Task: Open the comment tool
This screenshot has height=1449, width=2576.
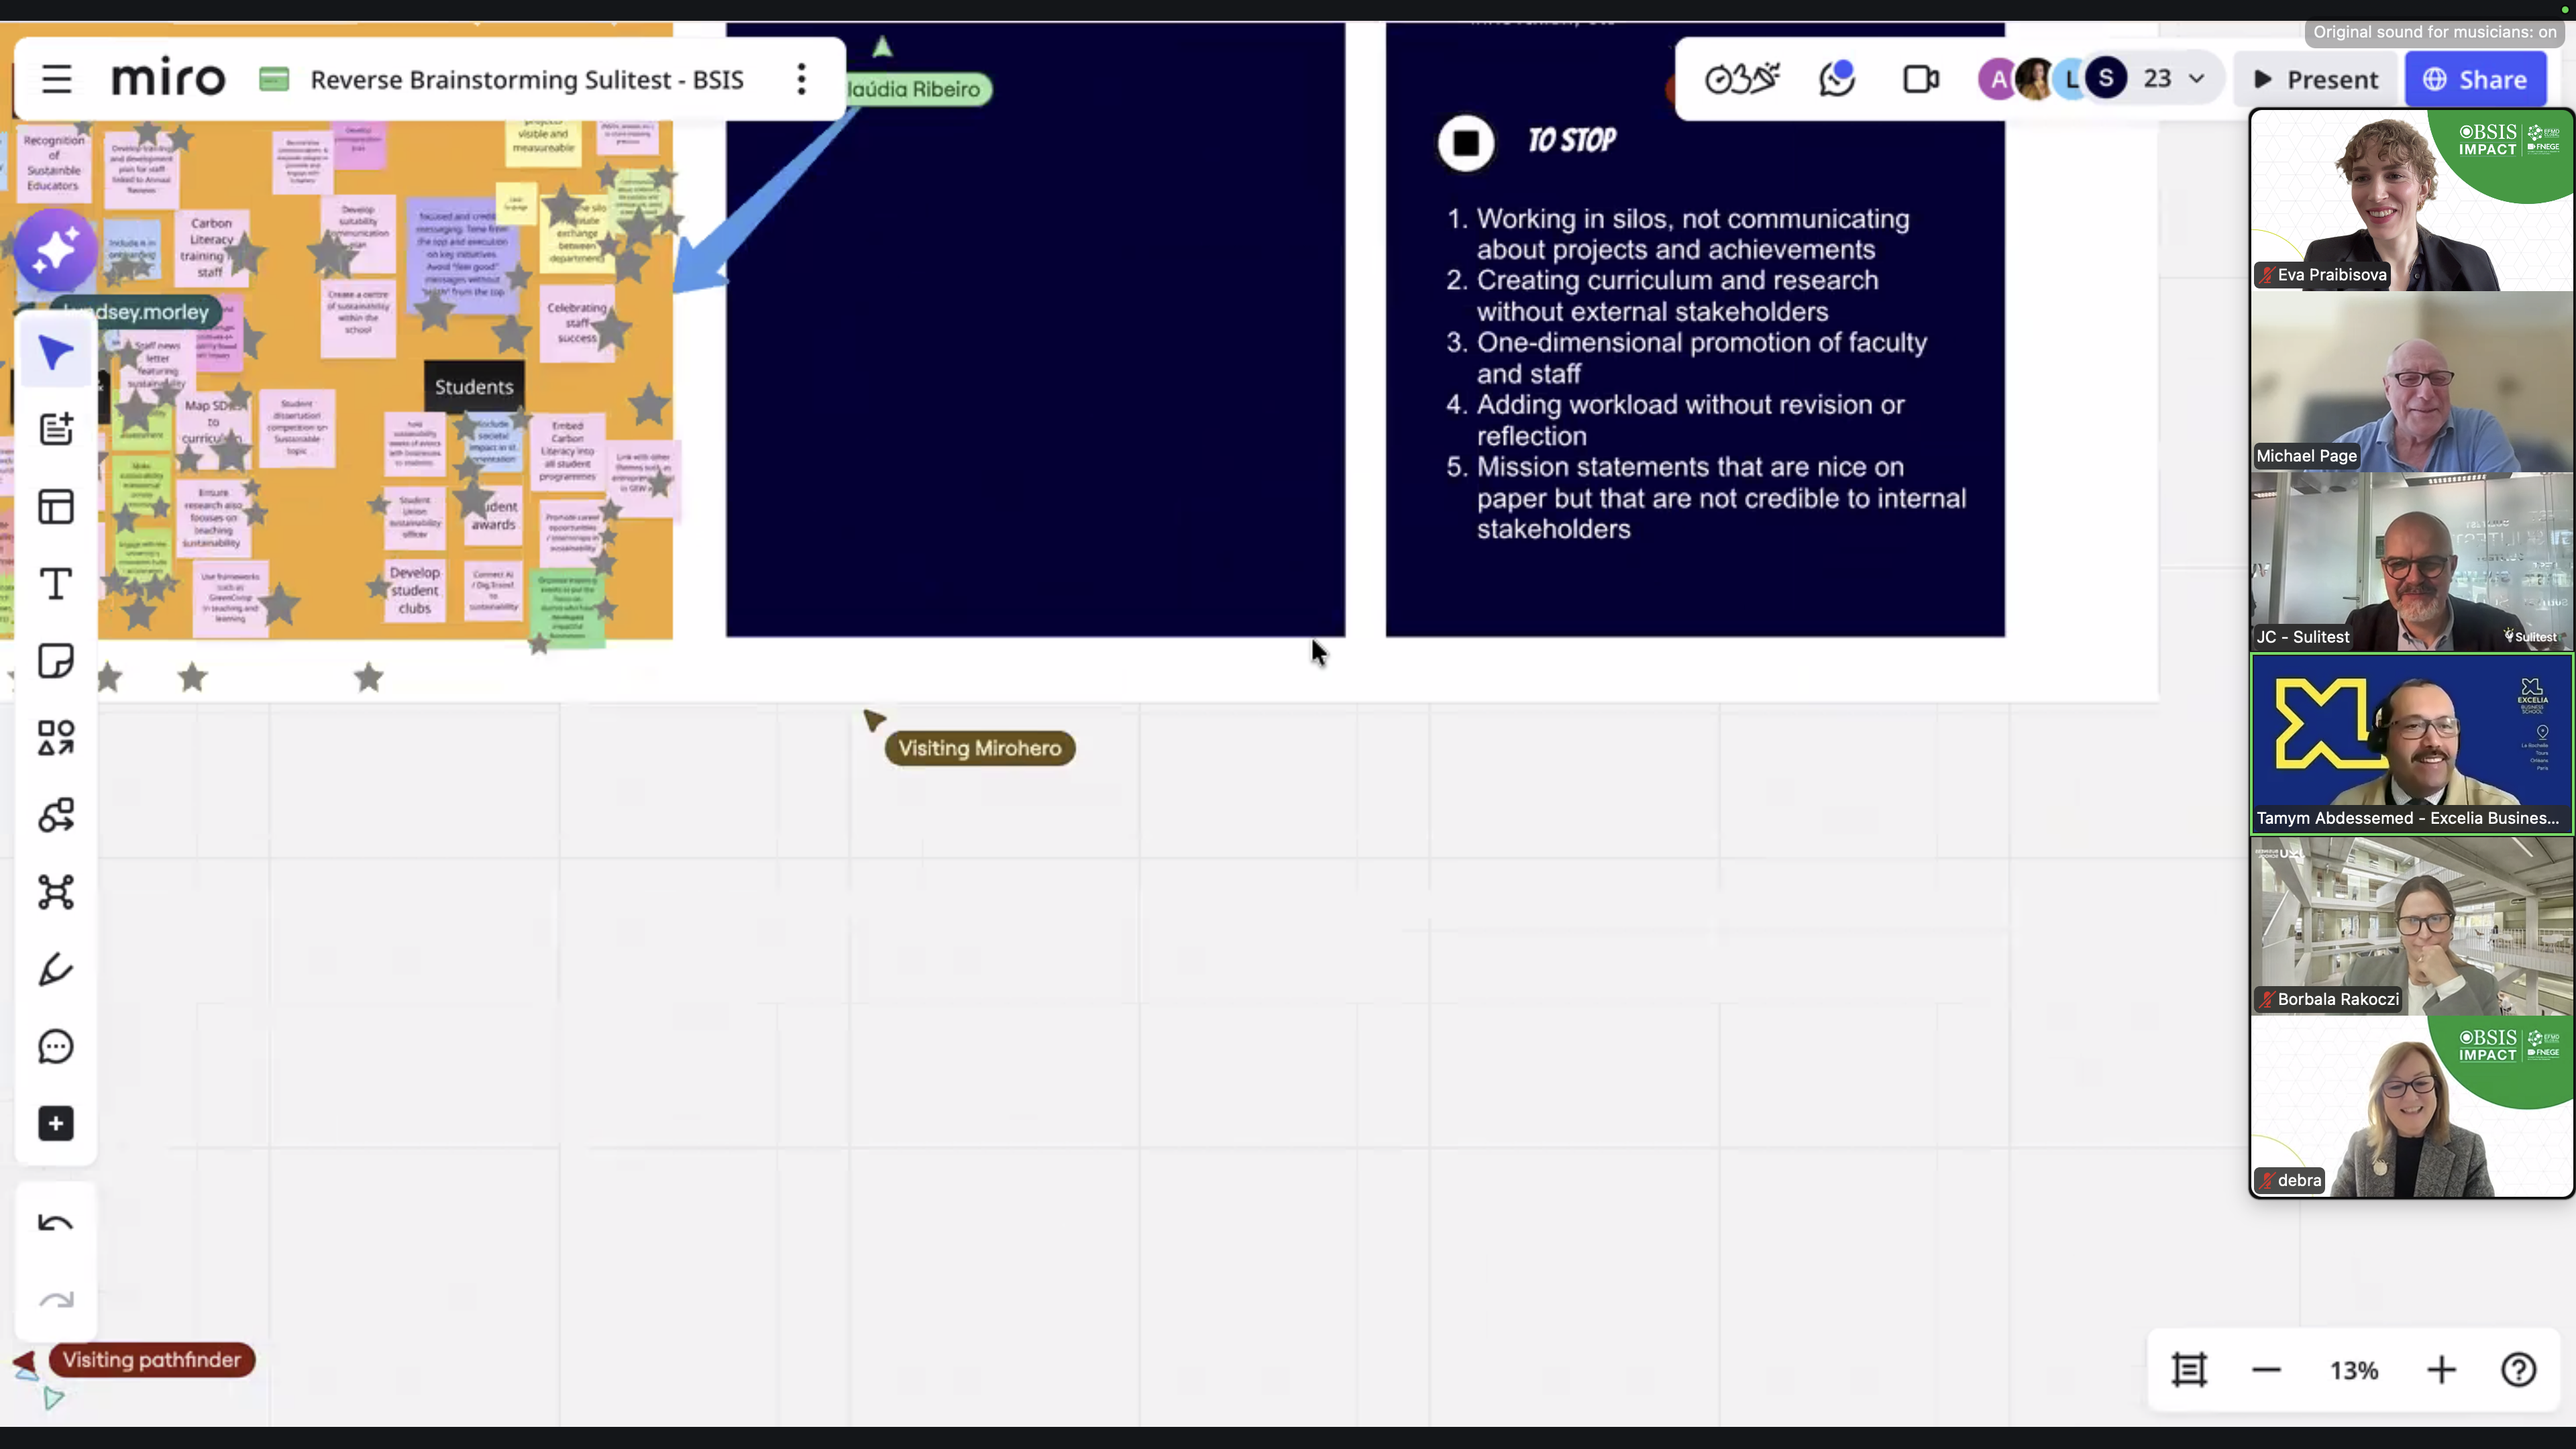Action: tap(56, 1047)
